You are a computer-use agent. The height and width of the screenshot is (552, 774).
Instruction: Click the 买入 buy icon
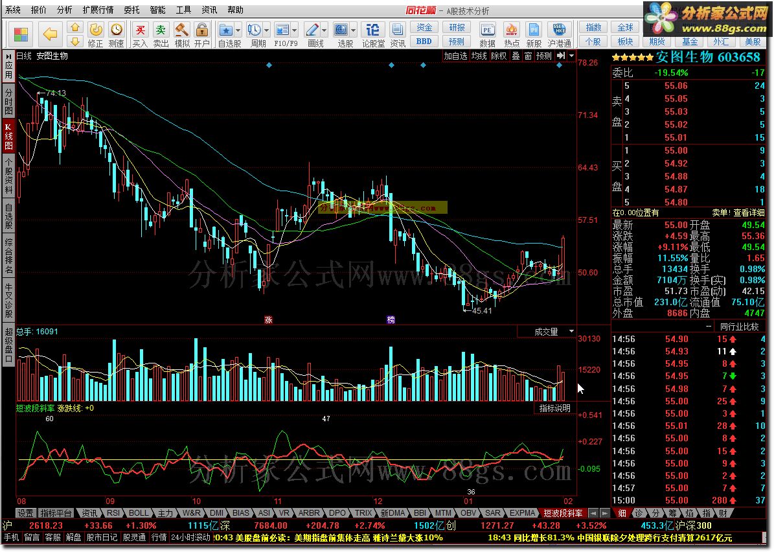point(140,34)
